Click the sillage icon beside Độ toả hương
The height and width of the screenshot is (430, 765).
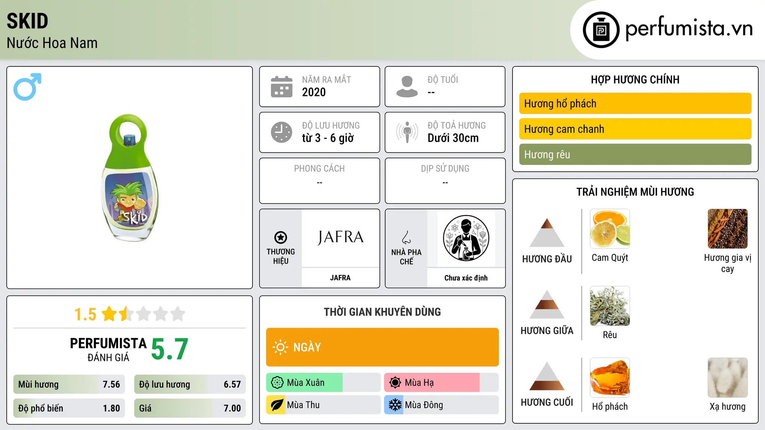(x=407, y=132)
